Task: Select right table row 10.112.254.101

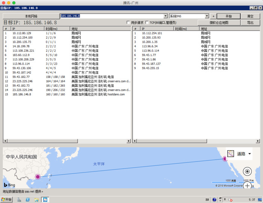Action: [x=196, y=33]
